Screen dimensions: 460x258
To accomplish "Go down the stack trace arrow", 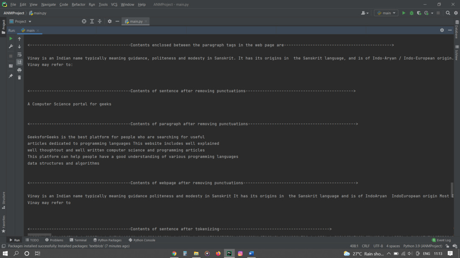I will [19, 46].
